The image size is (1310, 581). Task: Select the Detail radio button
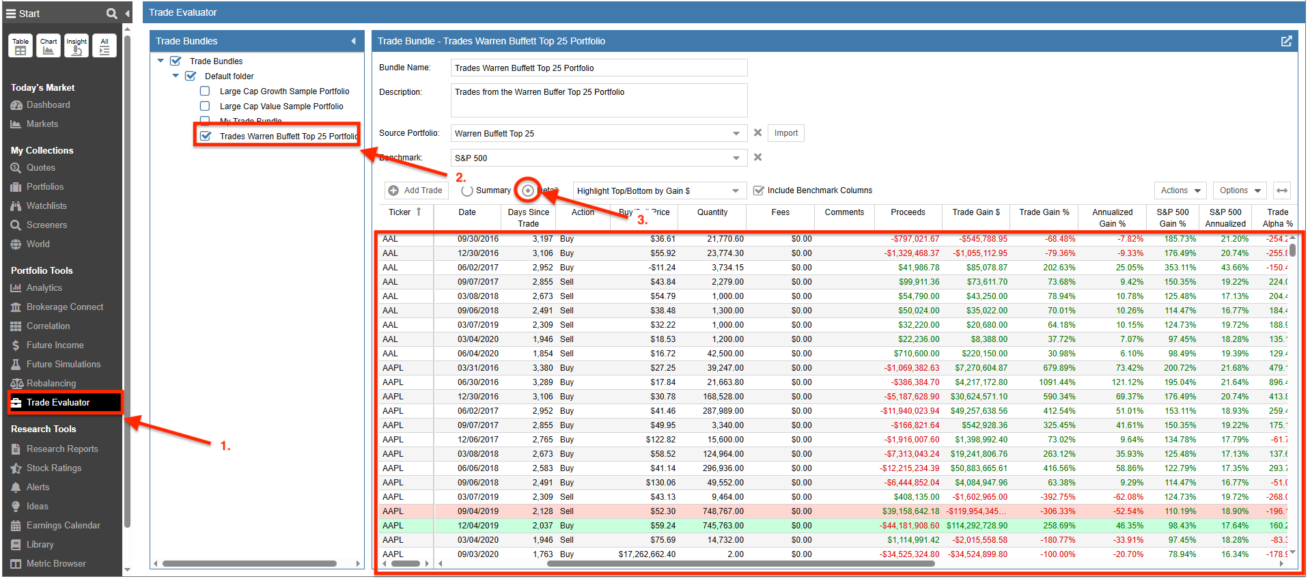click(x=528, y=190)
